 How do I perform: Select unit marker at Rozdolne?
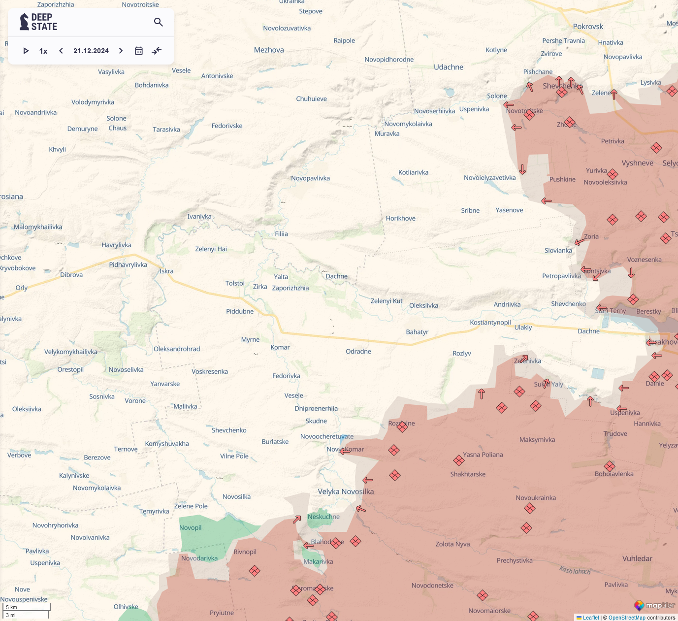pos(402,427)
